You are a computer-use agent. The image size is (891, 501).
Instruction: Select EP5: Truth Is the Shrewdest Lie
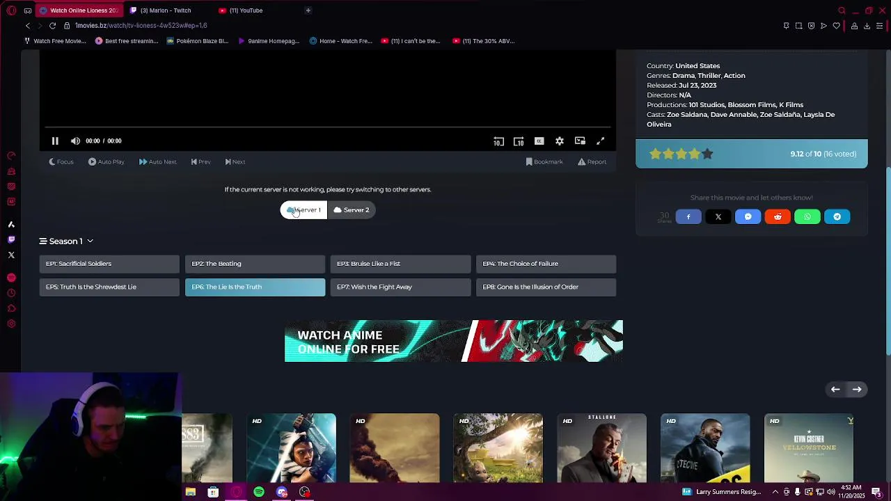pyautogui.click(x=109, y=287)
